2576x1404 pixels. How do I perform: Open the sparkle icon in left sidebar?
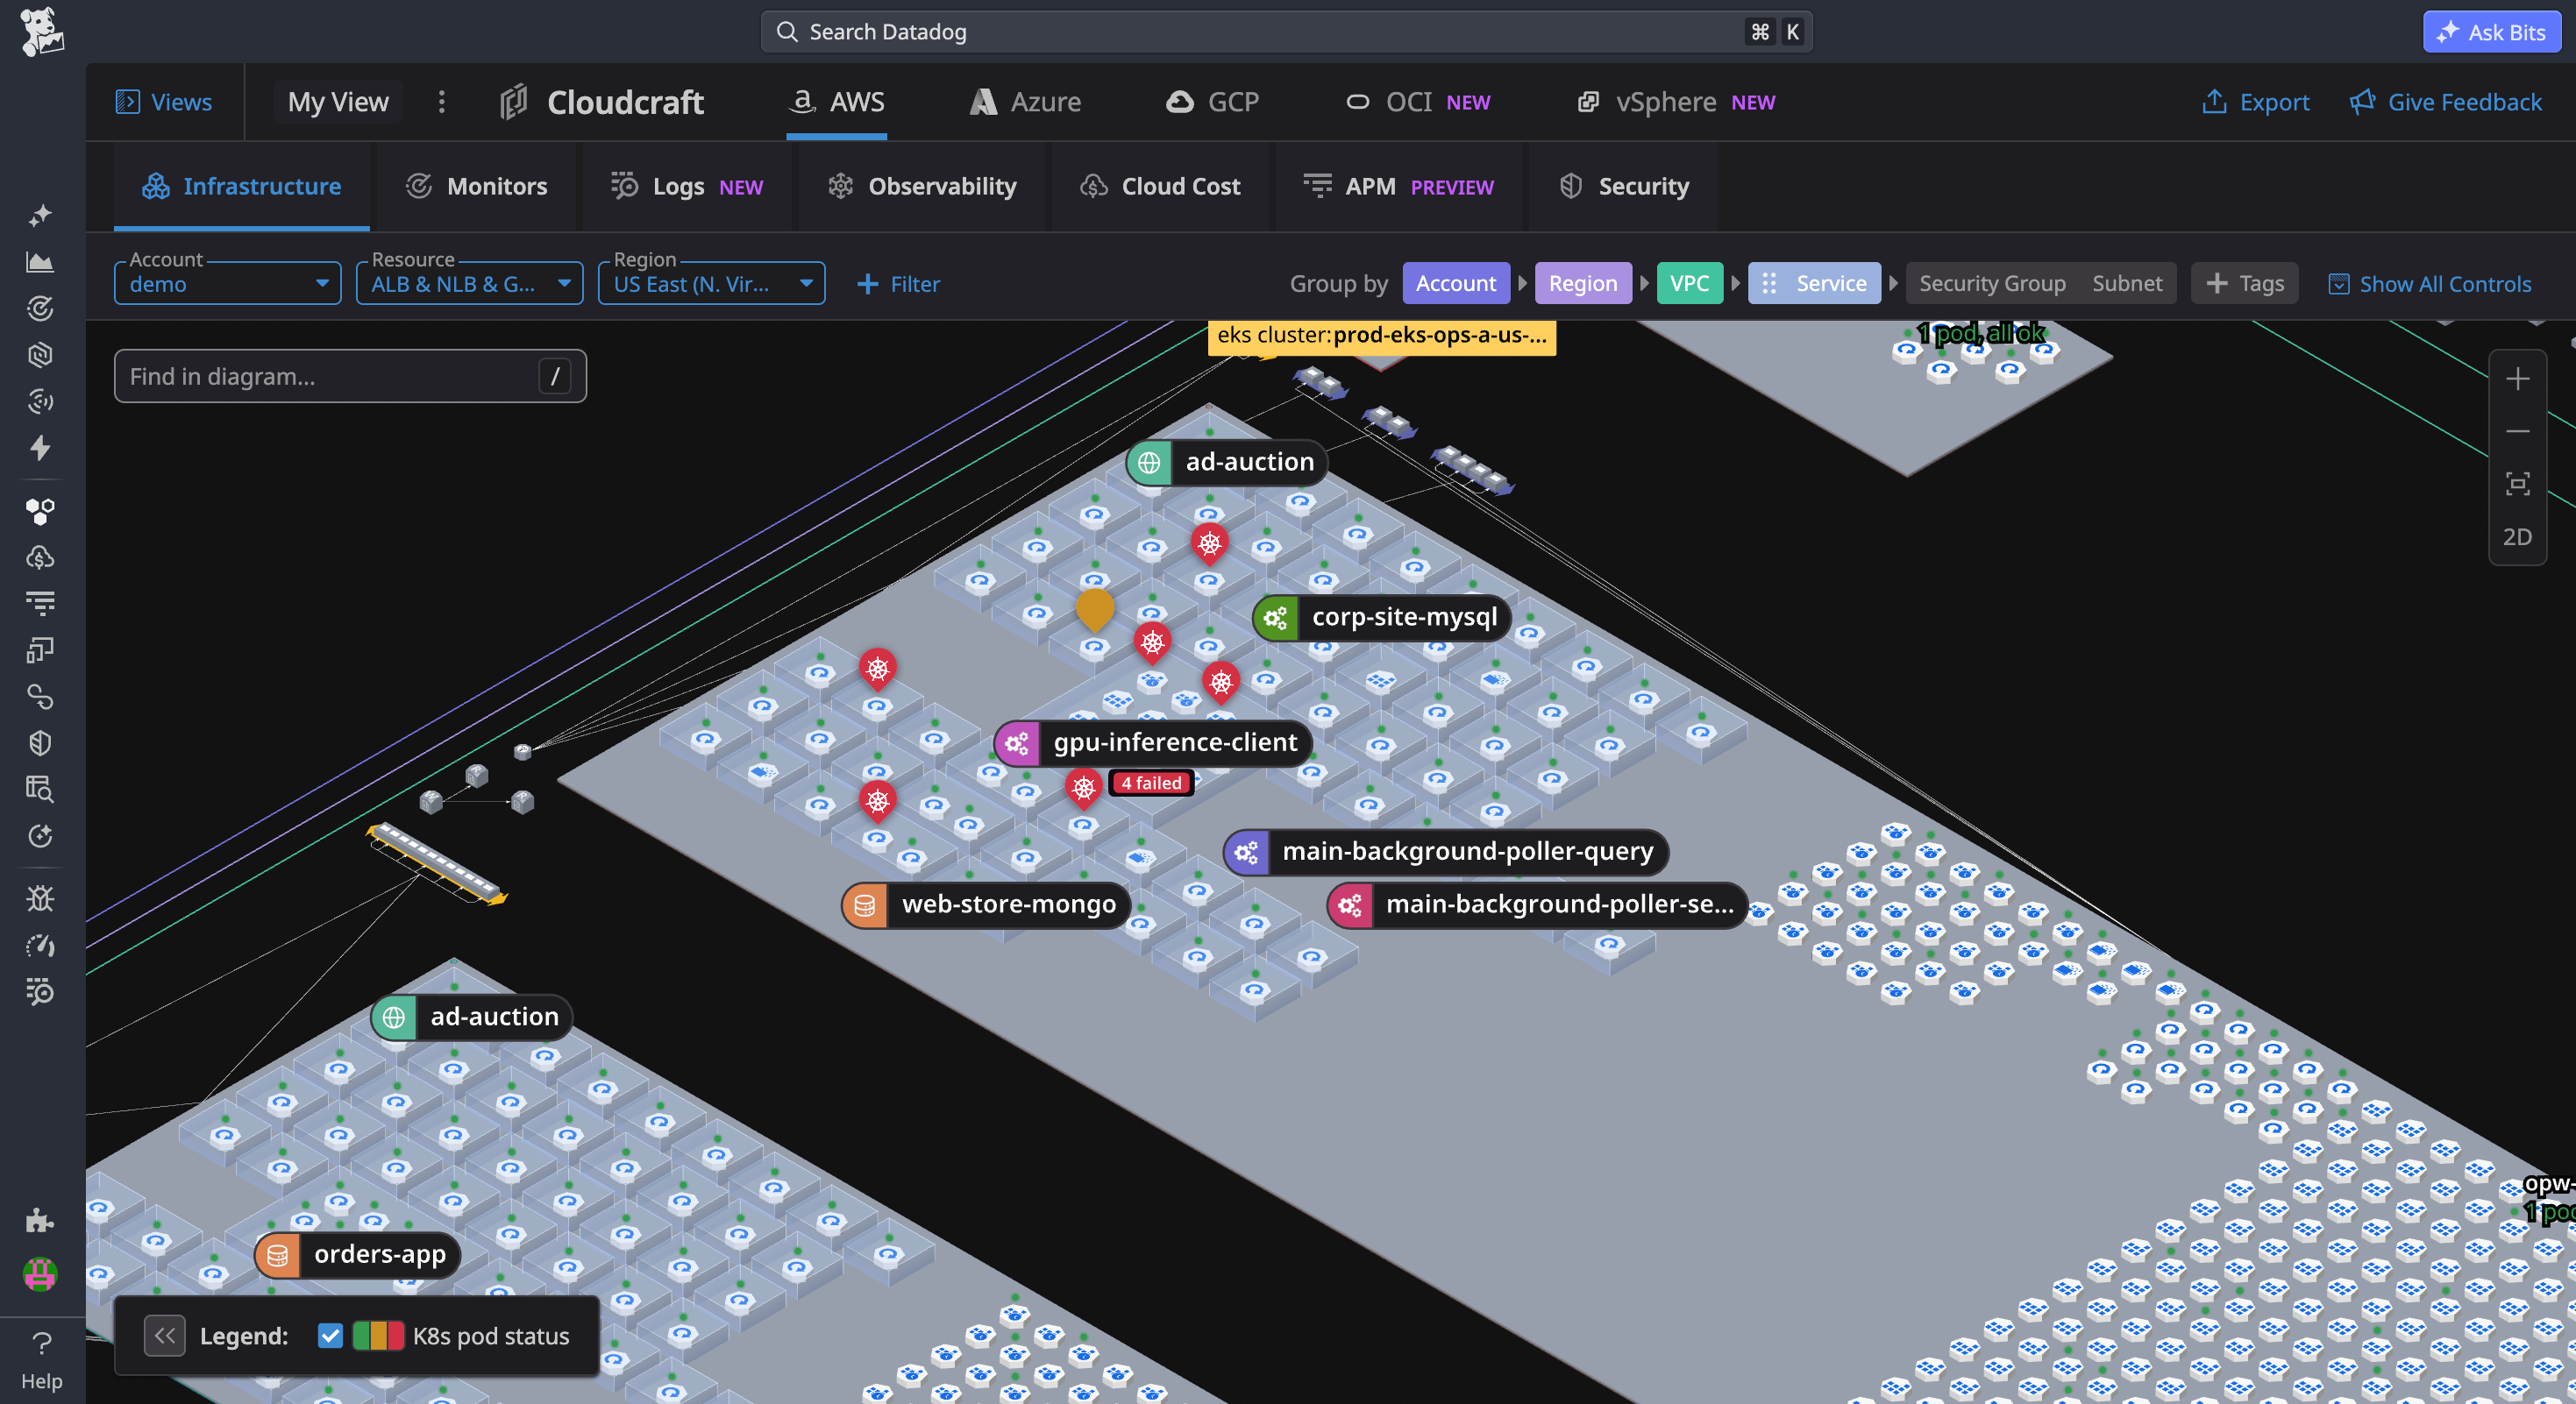pos(40,215)
